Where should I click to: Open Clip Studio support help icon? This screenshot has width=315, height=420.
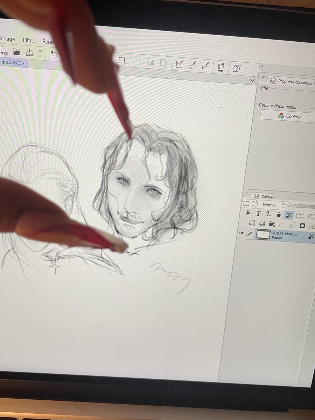[x=237, y=68]
